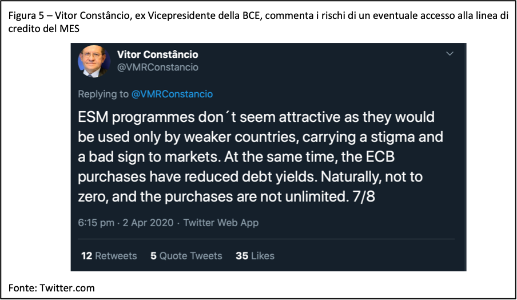View the 5 Quote Tweets list
The height and width of the screenshot is (300, 517).
(186, 256)
